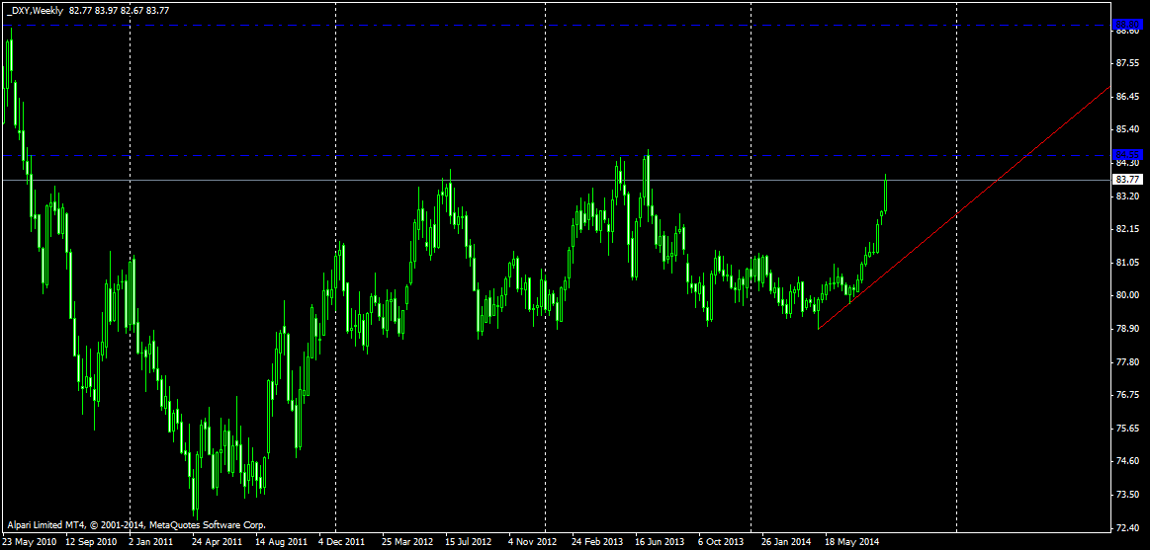Viewport: 1150px width, 550px height.
Task: Click the '6 Oct 2013' date label
Action: (721, 543)
